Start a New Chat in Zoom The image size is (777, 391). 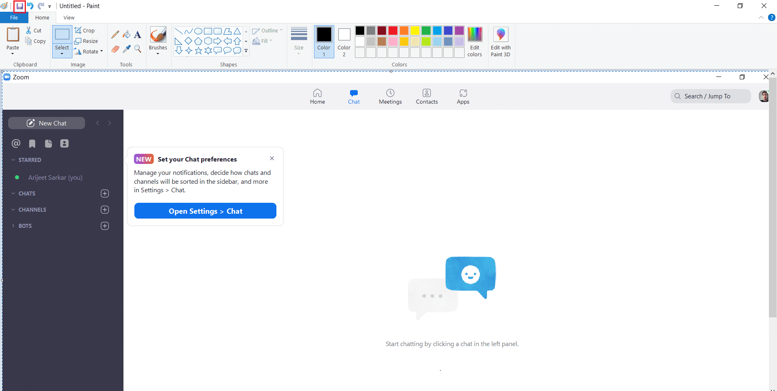tap(46, 123)
